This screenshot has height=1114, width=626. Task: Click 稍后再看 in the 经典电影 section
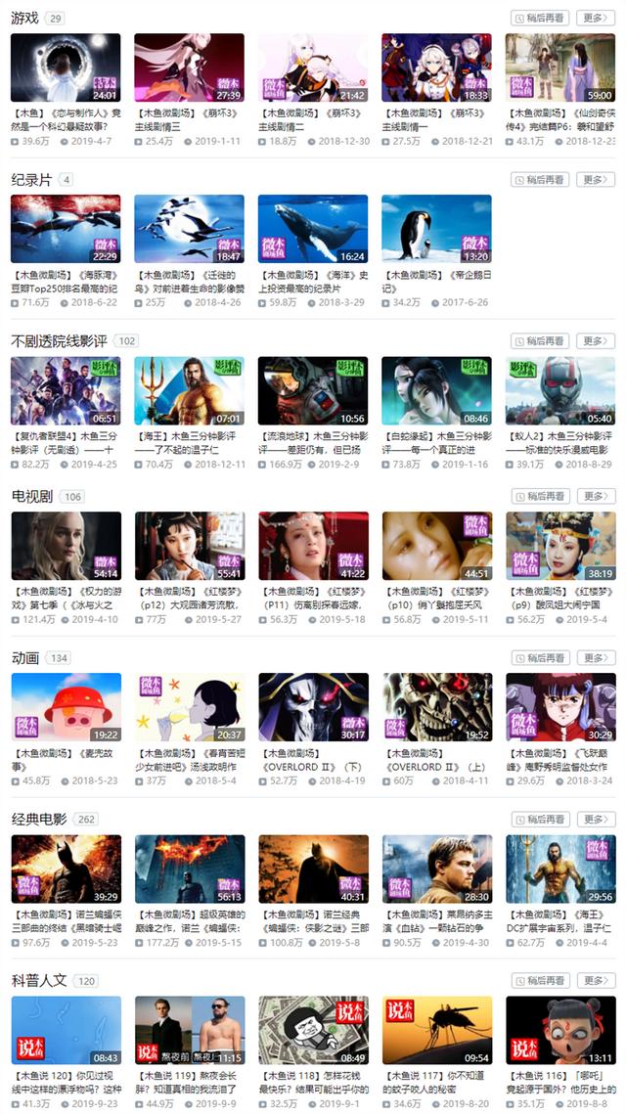tap(539, 820)
